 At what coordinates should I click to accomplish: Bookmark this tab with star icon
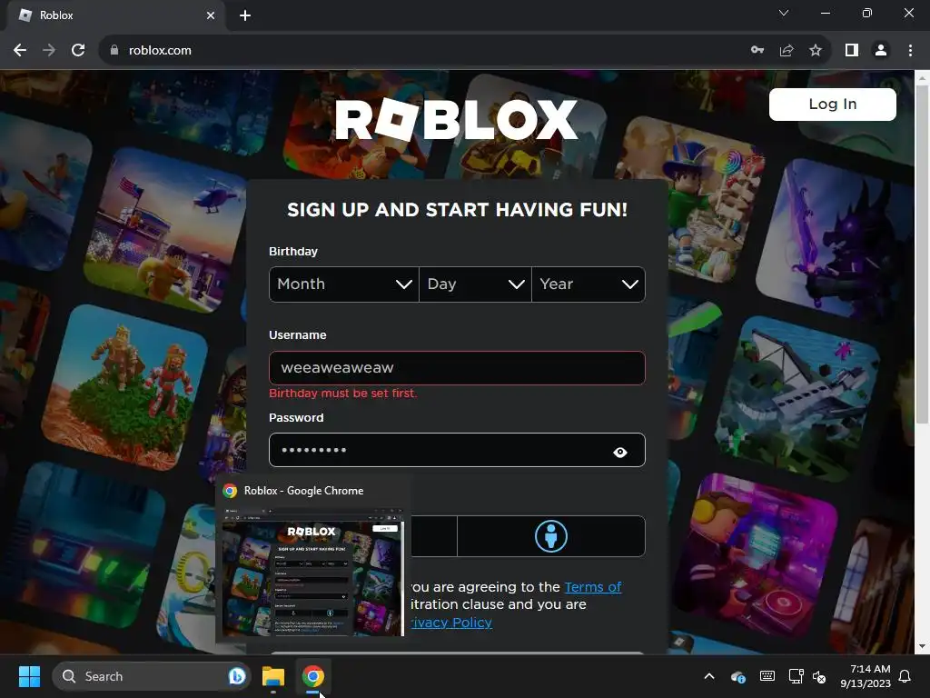[816, 51]
